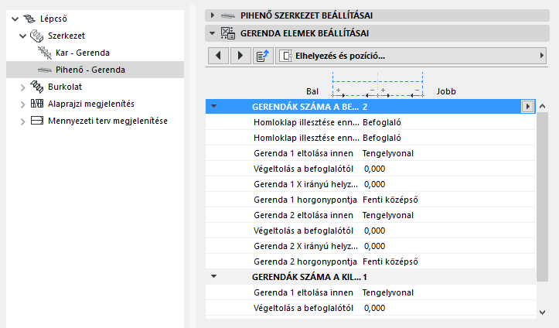
Task: Select Burkolat in the tree
Action: 65,87
